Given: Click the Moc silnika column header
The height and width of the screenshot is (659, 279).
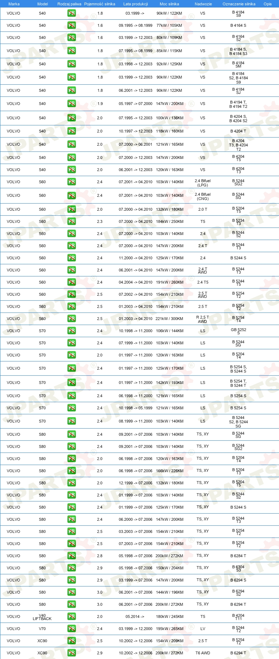Looking at the screenshot, I should tap(169, 4).
